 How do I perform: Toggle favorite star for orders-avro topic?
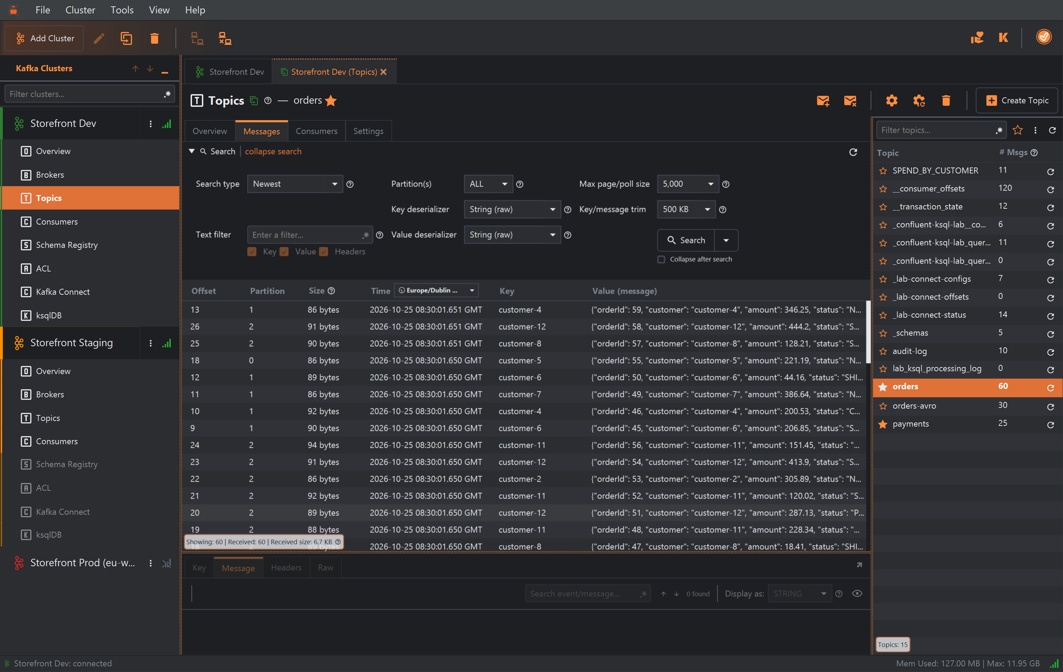point(883,406)
